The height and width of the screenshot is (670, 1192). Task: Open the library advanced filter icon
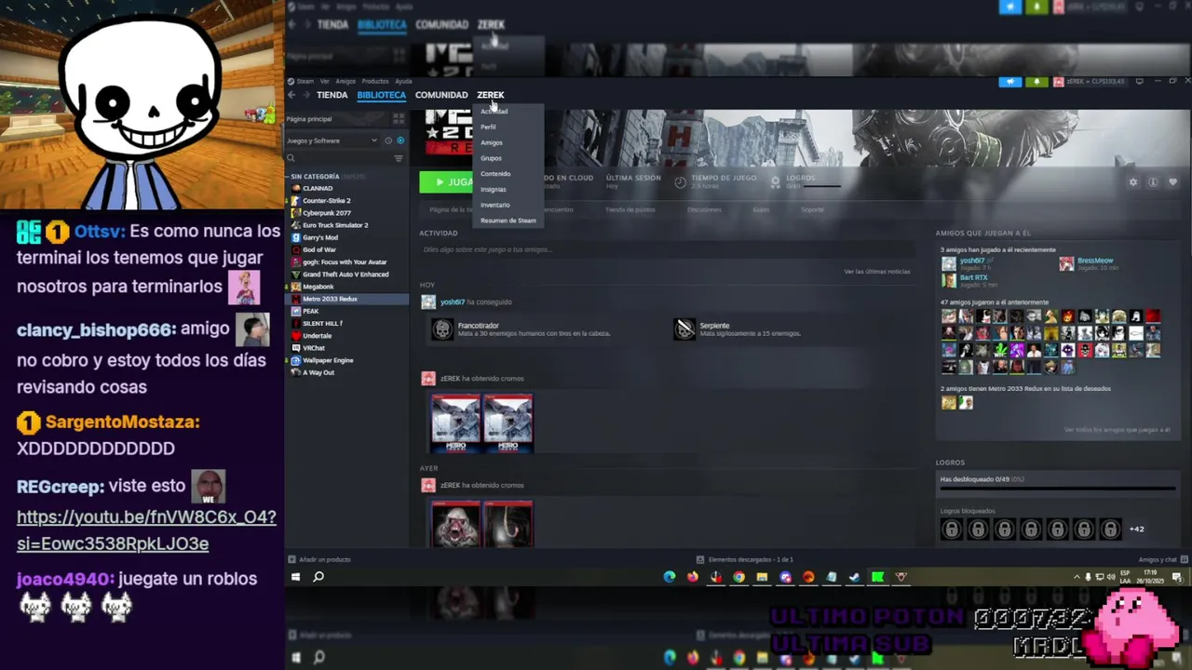[399, 159]
